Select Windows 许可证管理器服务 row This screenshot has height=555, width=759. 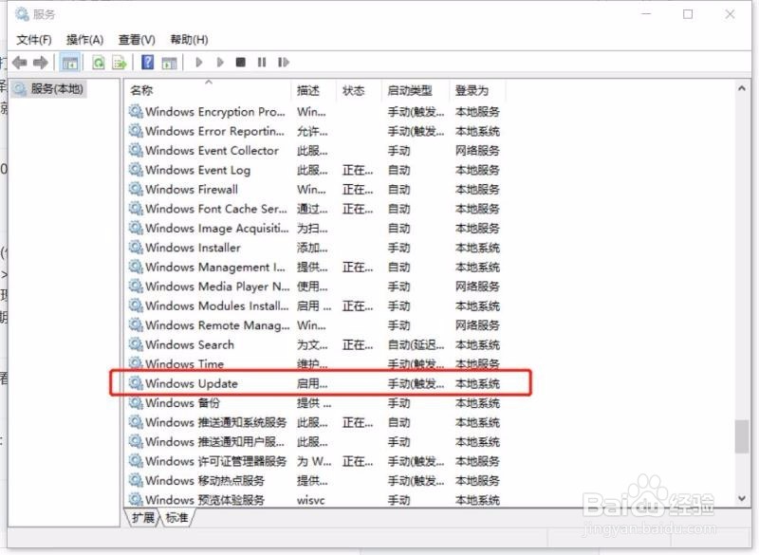315,461
